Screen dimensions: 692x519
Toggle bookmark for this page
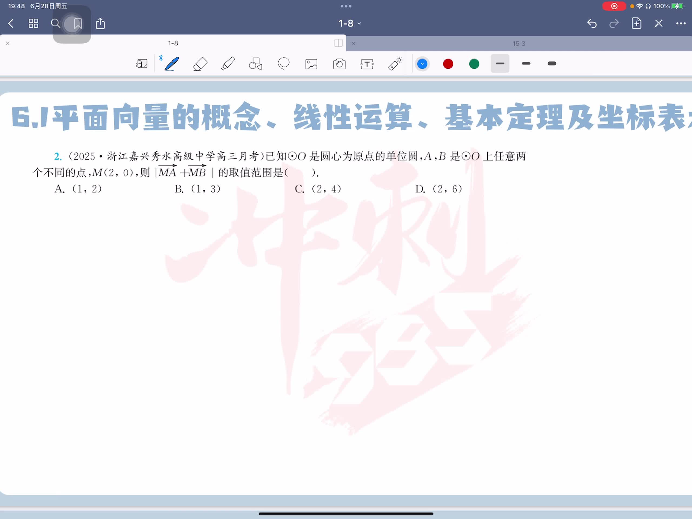(x=78, y=24)
